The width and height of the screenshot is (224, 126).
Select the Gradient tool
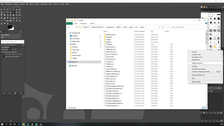coord(14,18)
